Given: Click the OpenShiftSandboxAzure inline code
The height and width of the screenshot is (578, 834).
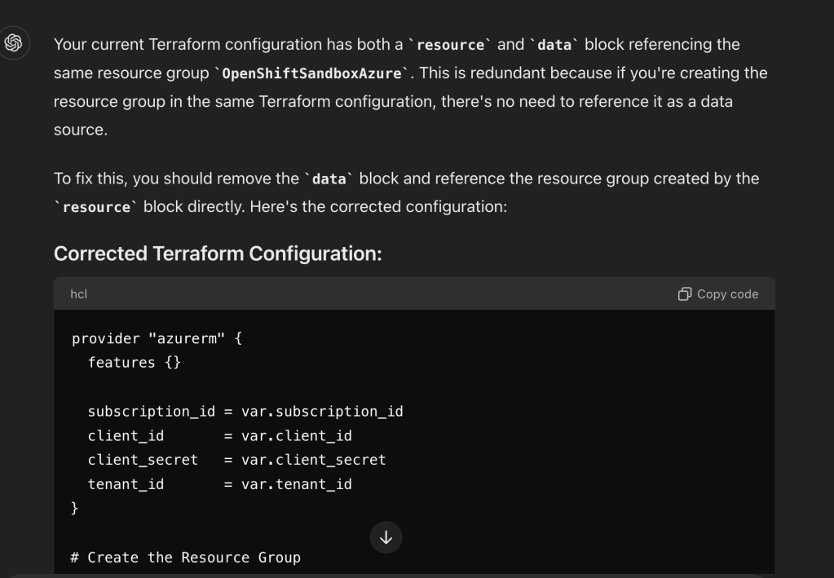Looking at the screenshot, I should click(x=311, y=73).
